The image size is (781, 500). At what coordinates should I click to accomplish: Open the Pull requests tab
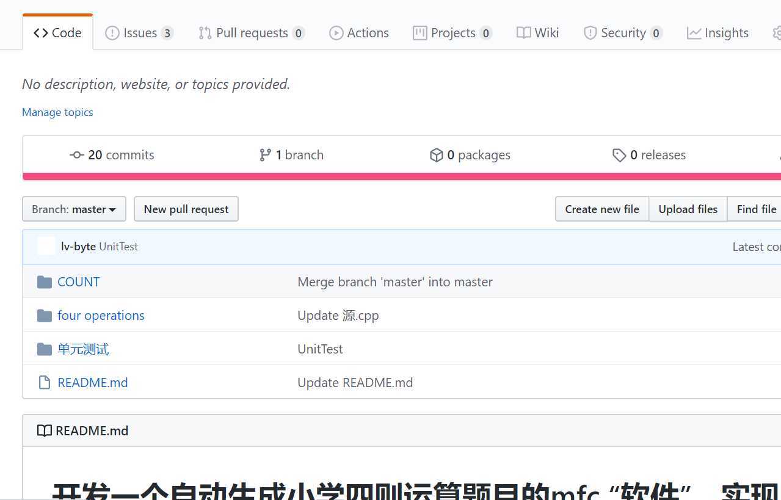tap(252, 33)
